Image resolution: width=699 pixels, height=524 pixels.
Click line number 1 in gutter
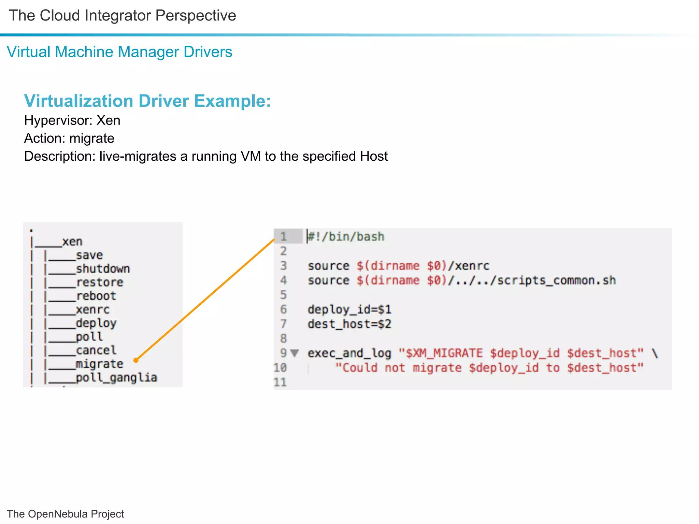click(x=283, y=236)
